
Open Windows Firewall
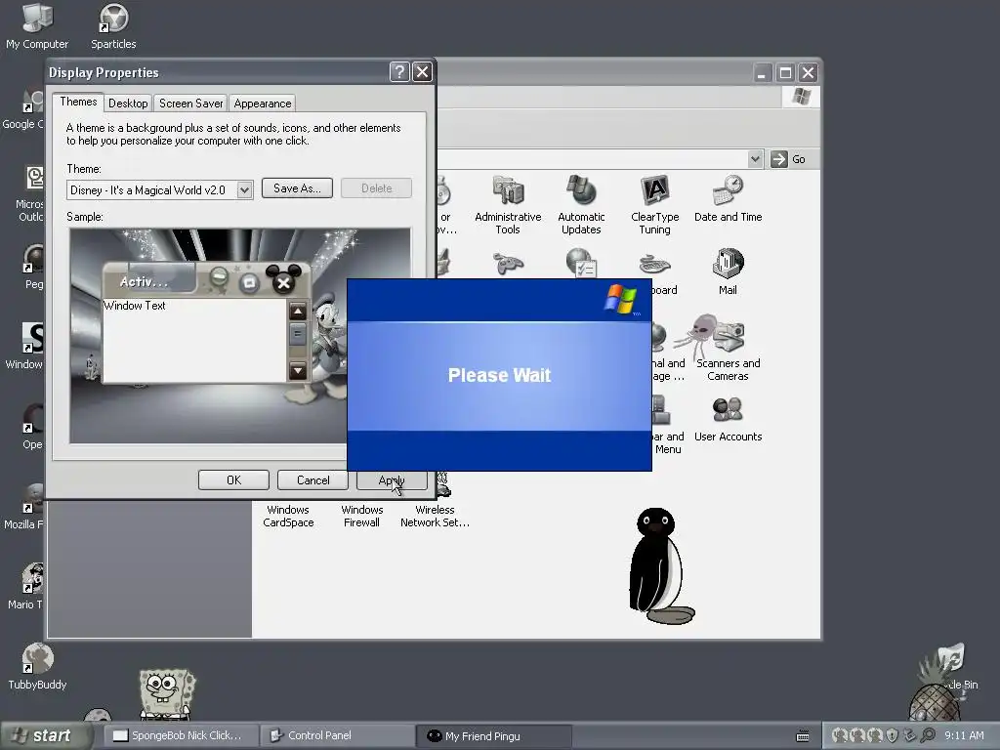tap(361, 516)
